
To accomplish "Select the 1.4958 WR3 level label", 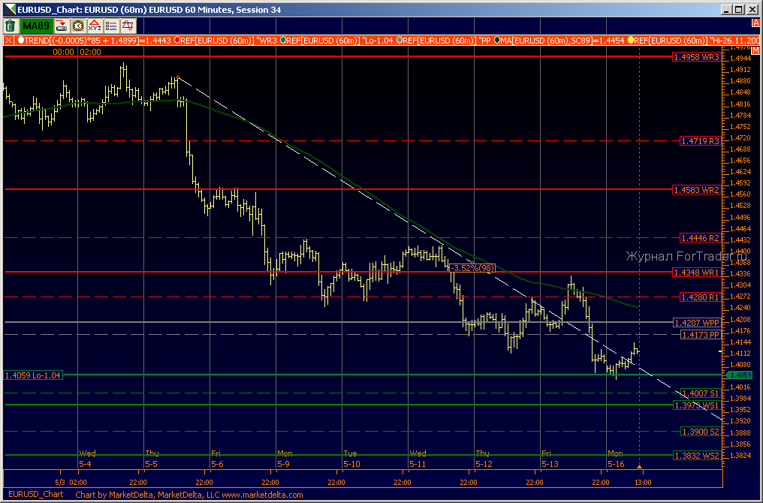I will [696, 57].
